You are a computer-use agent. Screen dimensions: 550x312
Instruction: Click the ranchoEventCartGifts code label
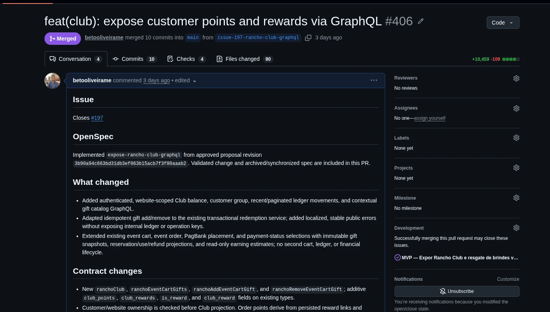pos(159,289)
